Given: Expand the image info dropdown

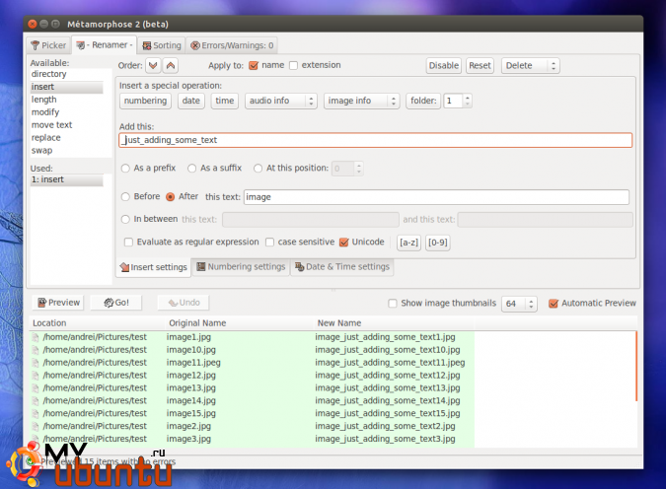Looking at the screenshot, I should click(x=360, y=101).
